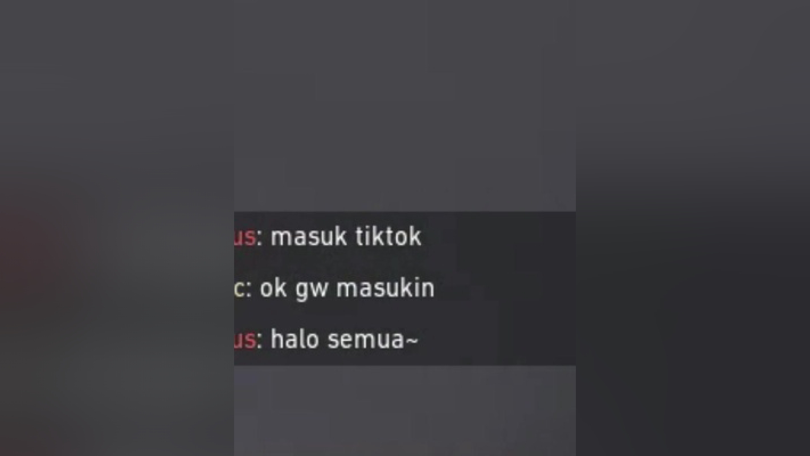Click the word 'semua~' in third message
This screenshot has height=456, width=810.
tap(373, 341)
